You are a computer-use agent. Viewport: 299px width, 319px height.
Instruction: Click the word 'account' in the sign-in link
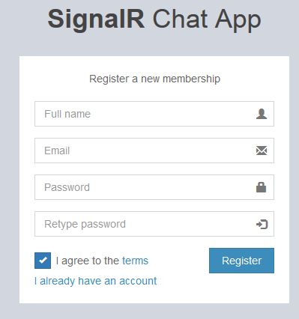point(138,281)
